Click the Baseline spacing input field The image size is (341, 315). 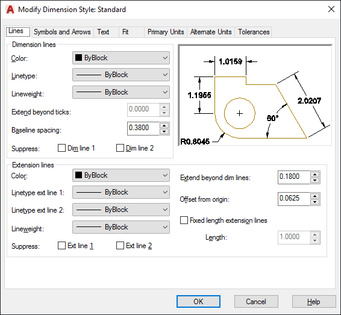coord(143,128)
